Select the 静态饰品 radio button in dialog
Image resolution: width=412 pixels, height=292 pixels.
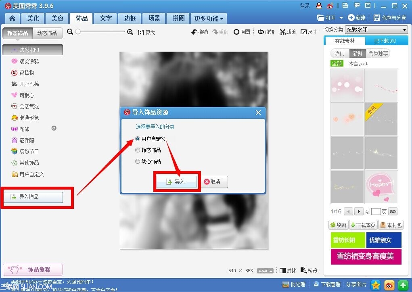[x=138, y=150]
